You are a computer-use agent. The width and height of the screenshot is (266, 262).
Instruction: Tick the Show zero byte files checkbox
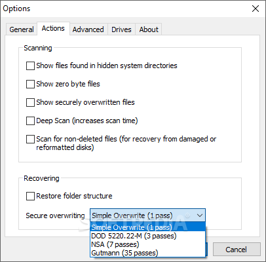[x=30, y=84]
